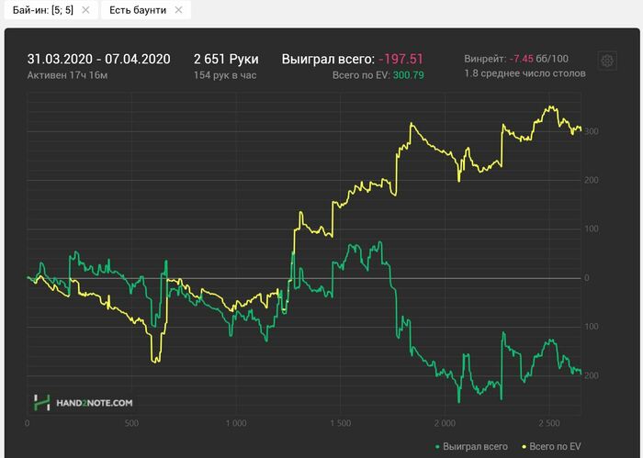
Task: Click the 1.8 среднее число столов text
Action: (525, 73)
